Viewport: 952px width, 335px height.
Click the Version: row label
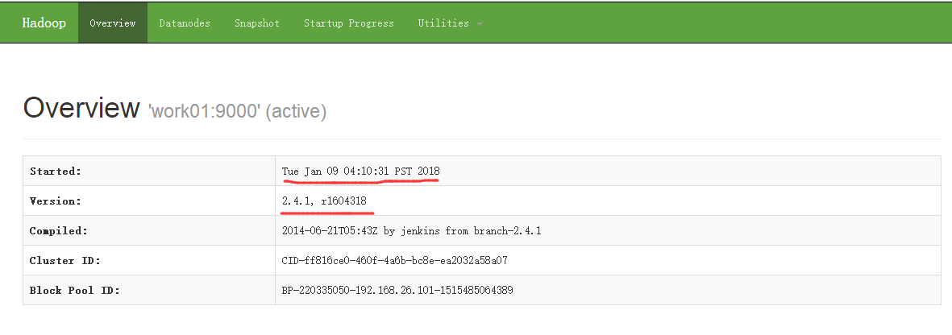(56, 201)
